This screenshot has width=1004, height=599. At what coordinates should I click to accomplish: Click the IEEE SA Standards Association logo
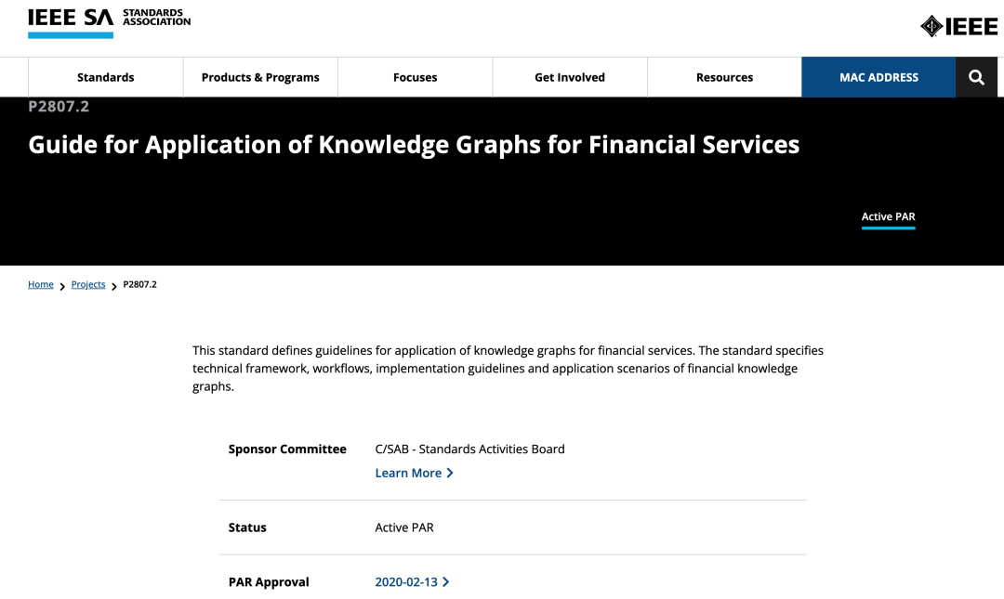[x=109, y=22]
